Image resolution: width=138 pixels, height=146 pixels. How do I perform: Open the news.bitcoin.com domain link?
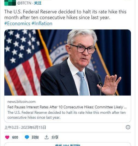[x=21, y=102]
